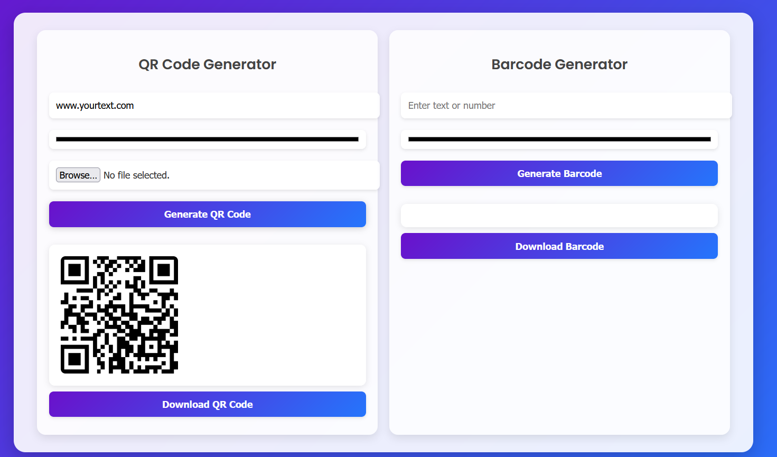Click the QR code's top-left finder square
The width and height of the screenshot is (777, 457).
74,270
